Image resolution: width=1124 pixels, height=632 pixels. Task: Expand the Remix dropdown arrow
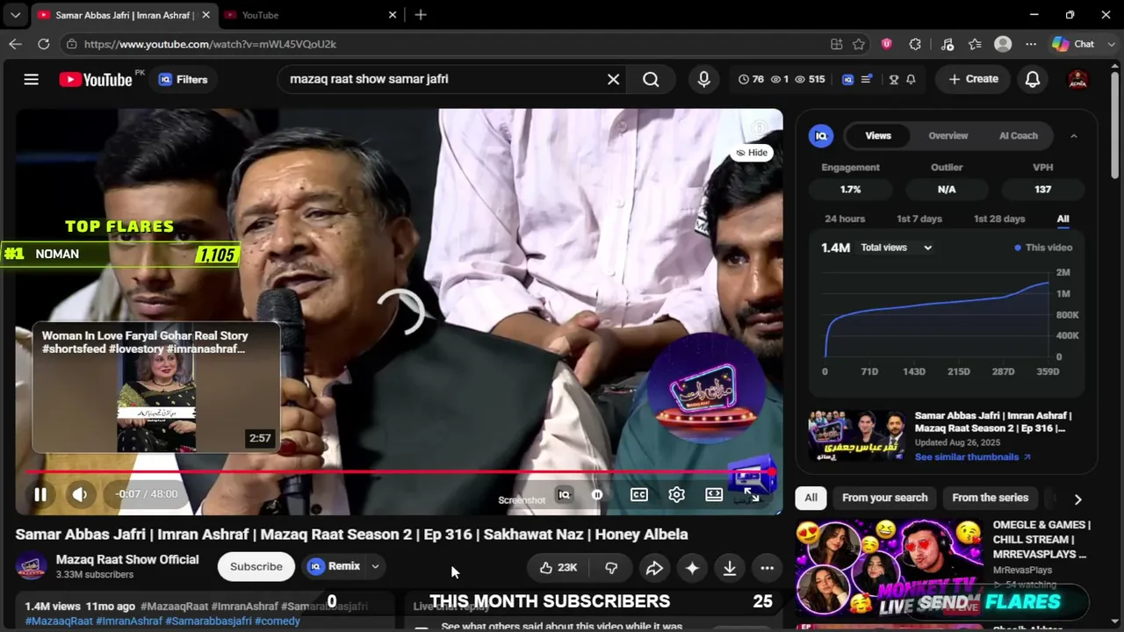375,566
